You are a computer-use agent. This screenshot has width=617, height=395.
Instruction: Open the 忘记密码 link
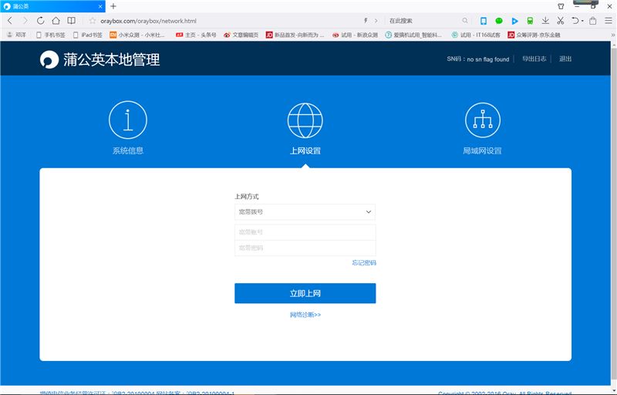(364, 263)
